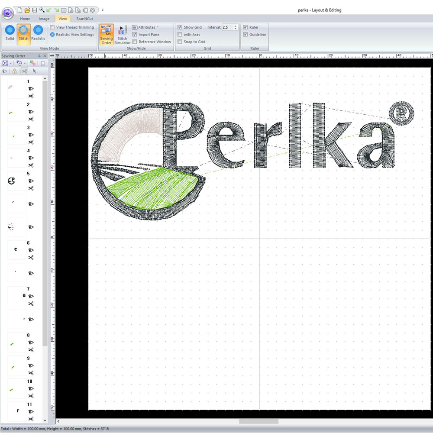Create a new design from quick access toolbar
The width and height of the screenshot is (433, 433).
pos(20,10)
